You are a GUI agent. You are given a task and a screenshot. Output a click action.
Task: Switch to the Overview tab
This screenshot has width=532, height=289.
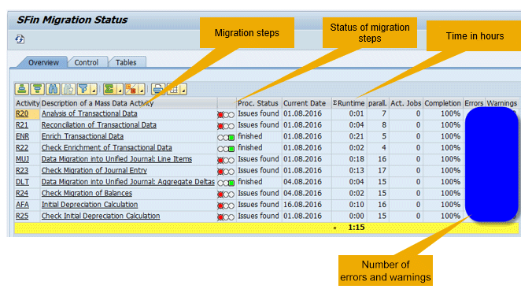43,62
